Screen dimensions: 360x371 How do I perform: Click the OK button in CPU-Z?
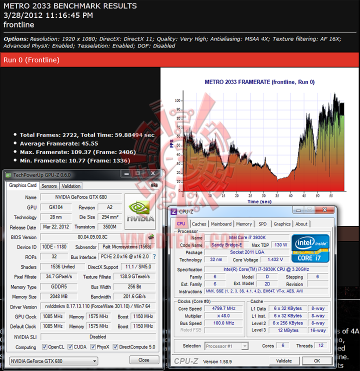click(x=317, y=361)
